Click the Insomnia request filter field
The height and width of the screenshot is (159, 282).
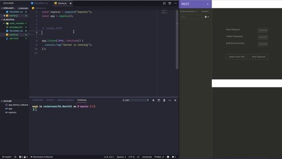(x=191, y=17)
